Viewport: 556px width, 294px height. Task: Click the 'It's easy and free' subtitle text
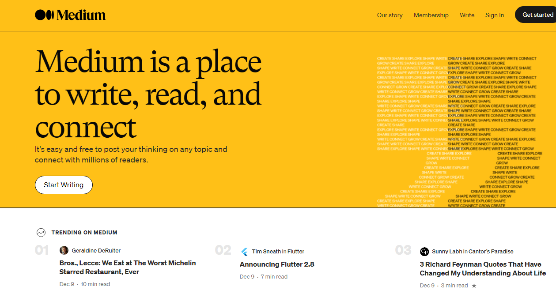[131, 155]
